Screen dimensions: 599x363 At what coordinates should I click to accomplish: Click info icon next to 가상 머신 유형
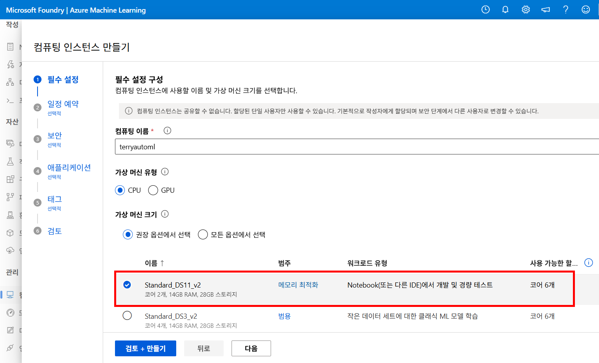coord(165,172)
